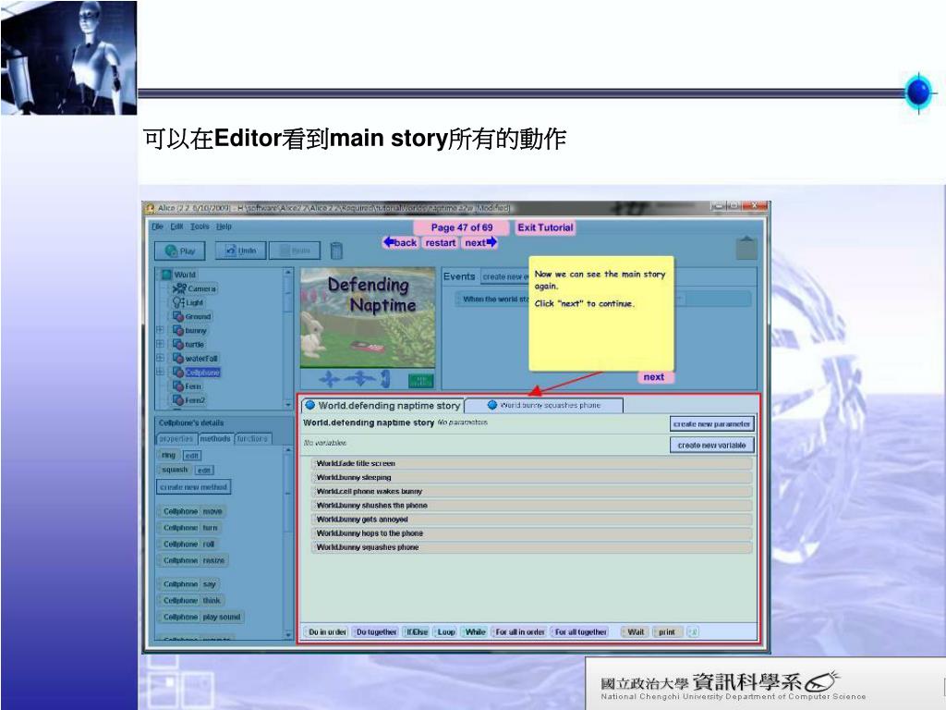Open the Help menu

[224, 226]
